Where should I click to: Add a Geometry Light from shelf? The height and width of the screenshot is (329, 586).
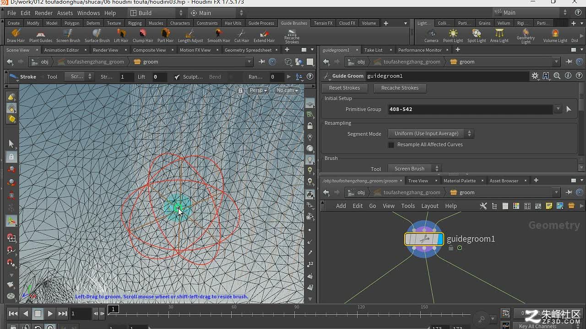(526, 37)
